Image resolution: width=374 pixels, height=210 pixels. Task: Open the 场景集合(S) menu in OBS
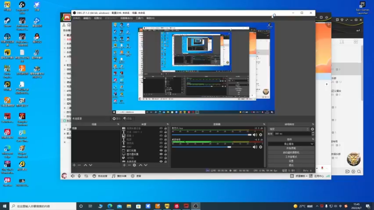pyautogui.click(x=126, y=18)
